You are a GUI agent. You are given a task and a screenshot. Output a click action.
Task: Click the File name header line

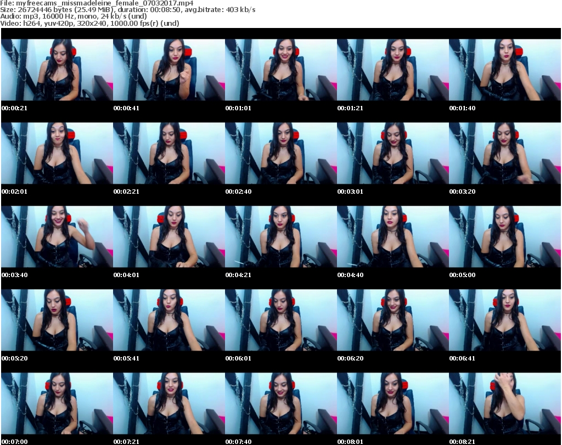(x=97, y=3)
